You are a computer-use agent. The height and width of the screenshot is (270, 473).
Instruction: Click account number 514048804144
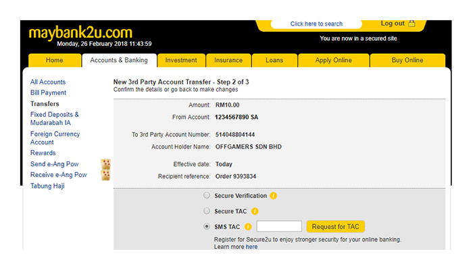234,135
